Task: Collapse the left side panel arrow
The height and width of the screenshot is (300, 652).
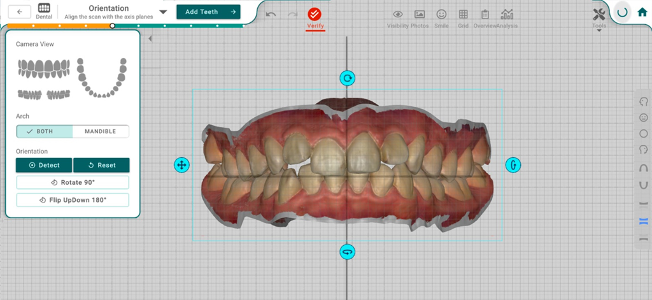Action: coord(150,39)
